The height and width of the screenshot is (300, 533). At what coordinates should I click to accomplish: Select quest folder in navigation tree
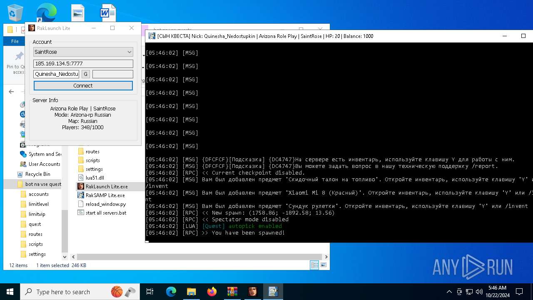pyautogui.click(x=35, y=224)
